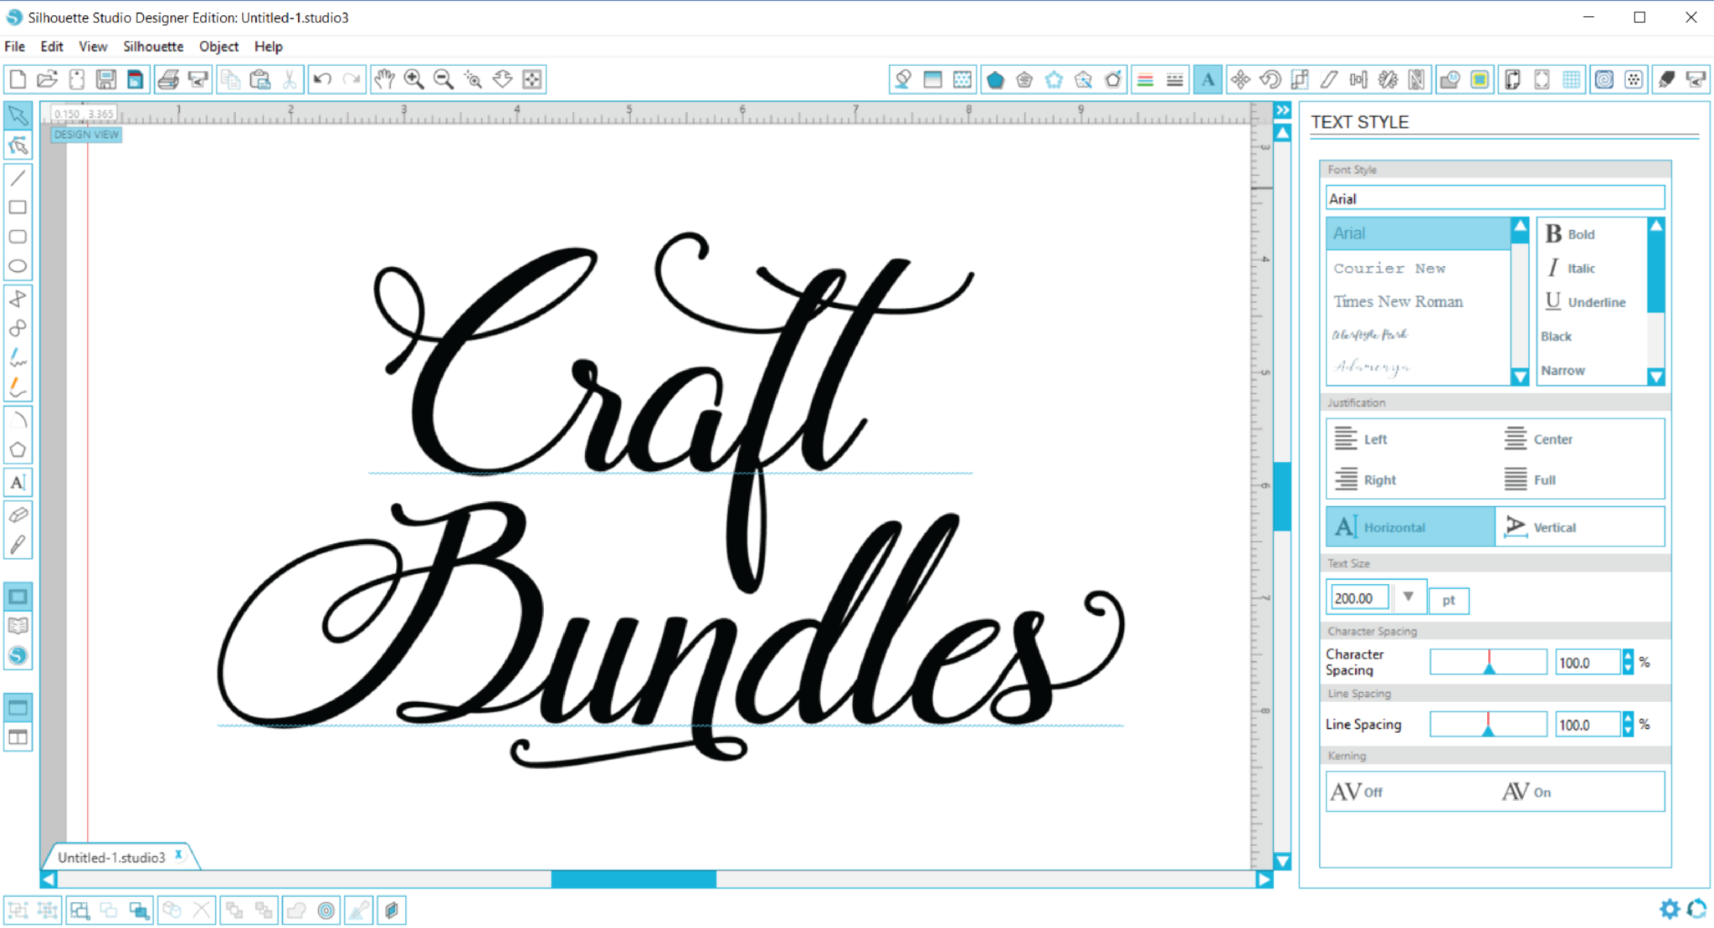
Task: Turn kerning Off
Action: click(x=1357, y=792)
